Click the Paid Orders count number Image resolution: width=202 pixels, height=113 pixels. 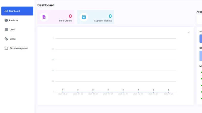(x=70, y=16)
